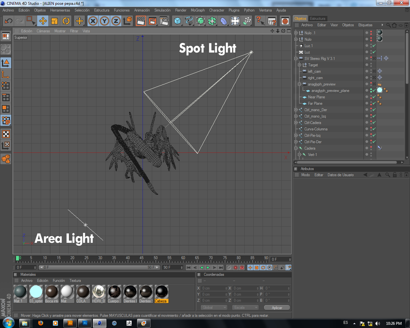Toggle the checkmark for Far Plane
Image resolution: width=410 pixels, height=328 pixels.
click(x=374, y=103)
